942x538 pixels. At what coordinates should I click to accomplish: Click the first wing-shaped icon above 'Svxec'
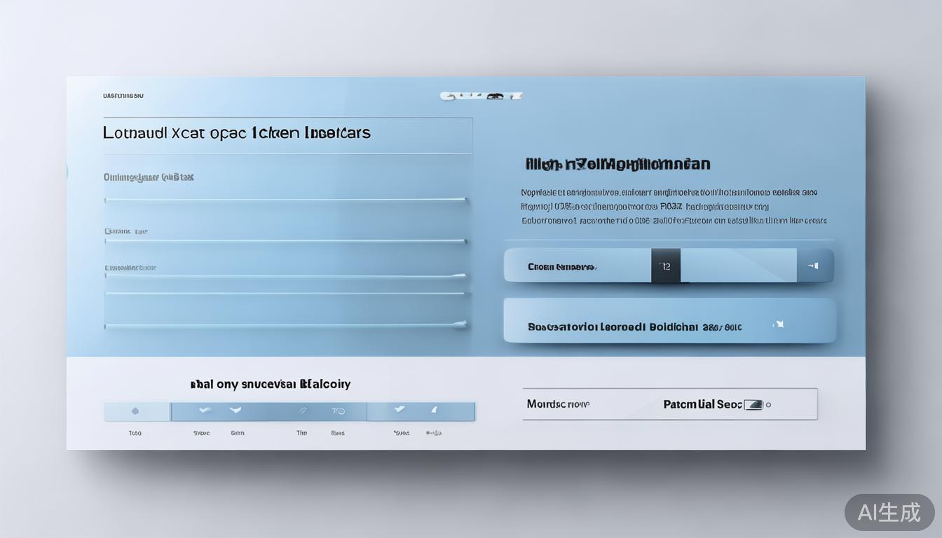[205, 411]
